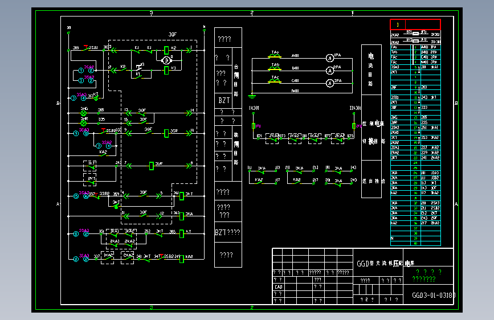Click the green question-mark text in title block
494x320 pixels.
coord(427,275)
